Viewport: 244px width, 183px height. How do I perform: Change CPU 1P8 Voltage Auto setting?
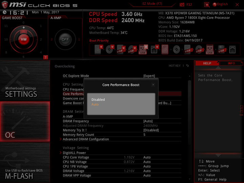point(147,166)
